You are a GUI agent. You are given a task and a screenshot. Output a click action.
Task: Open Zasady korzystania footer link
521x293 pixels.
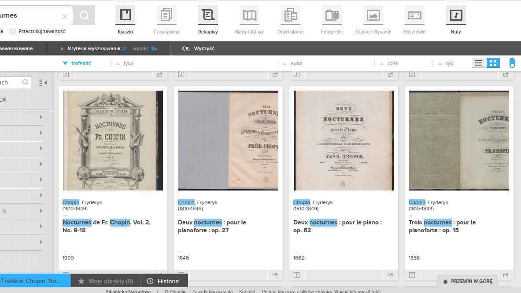pyautogui.click(x=212, y=291)
